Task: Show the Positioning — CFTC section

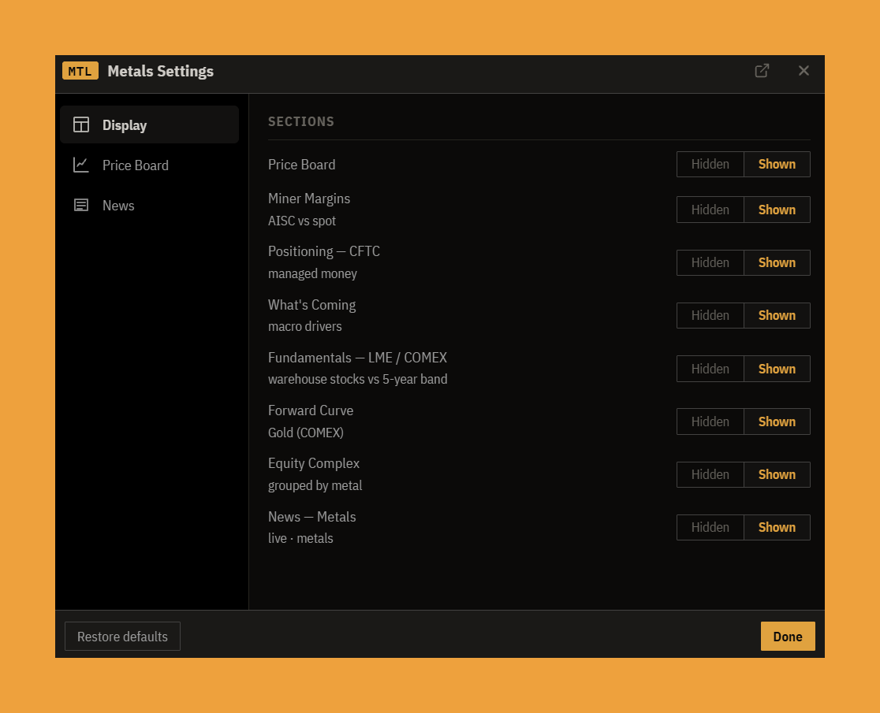Action: point(777,262)
